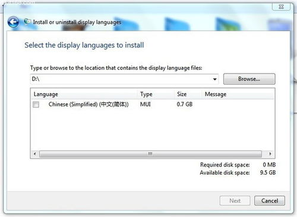Open the location path dropdown arrow
Viewport: 297px width, 217px height.
point(214,79)
